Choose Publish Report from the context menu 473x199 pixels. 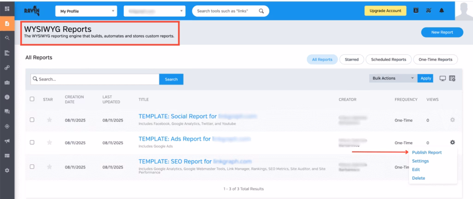click(x=426, y=152)
